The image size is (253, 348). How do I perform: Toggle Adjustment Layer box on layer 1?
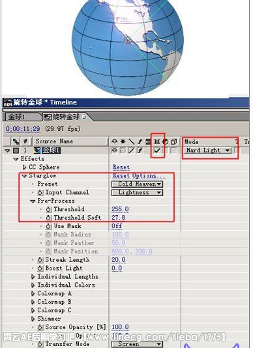pyautogui.click(x=166, y=151)
